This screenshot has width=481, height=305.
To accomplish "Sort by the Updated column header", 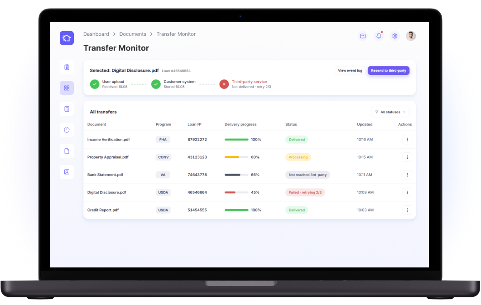I will (x=365, y=125).
